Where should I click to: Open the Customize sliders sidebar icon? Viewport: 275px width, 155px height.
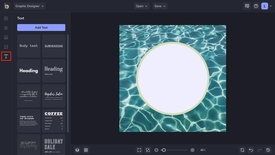(x=6, y=28)
